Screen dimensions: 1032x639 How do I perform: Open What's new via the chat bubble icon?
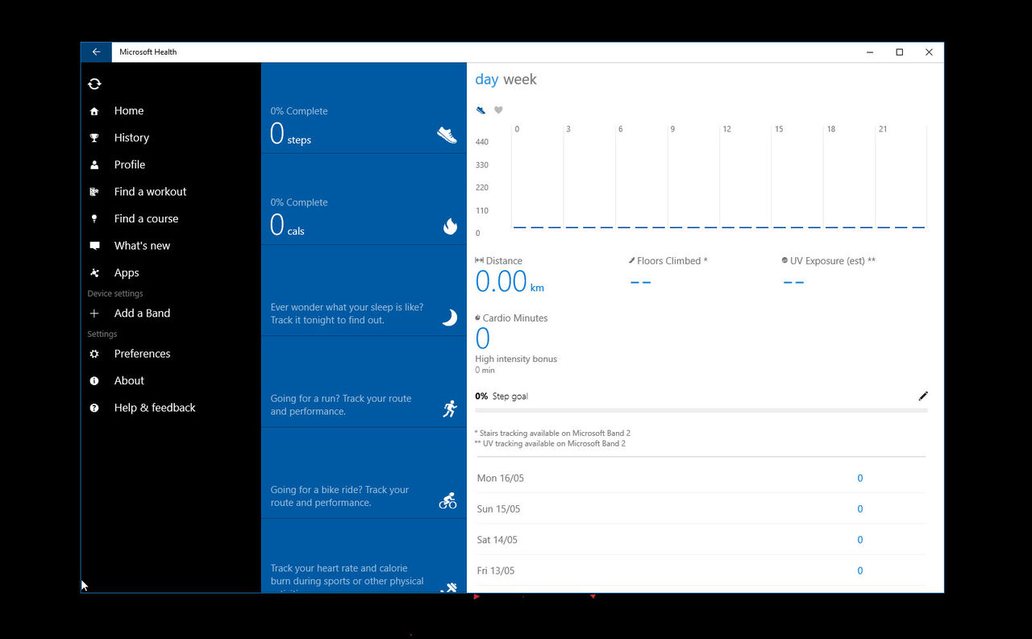point(94,245)
